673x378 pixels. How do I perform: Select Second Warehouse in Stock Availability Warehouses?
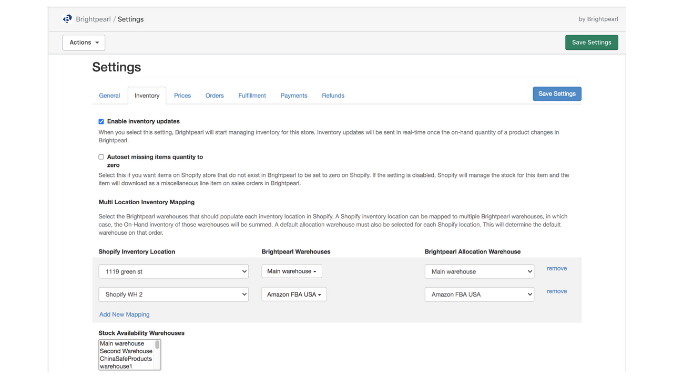pos(126,351)
